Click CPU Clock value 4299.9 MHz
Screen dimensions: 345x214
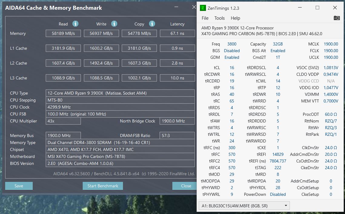[120, 107]
